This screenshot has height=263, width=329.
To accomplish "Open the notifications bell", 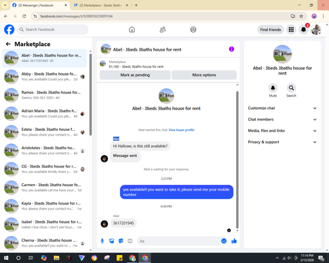I will [303, 30].
